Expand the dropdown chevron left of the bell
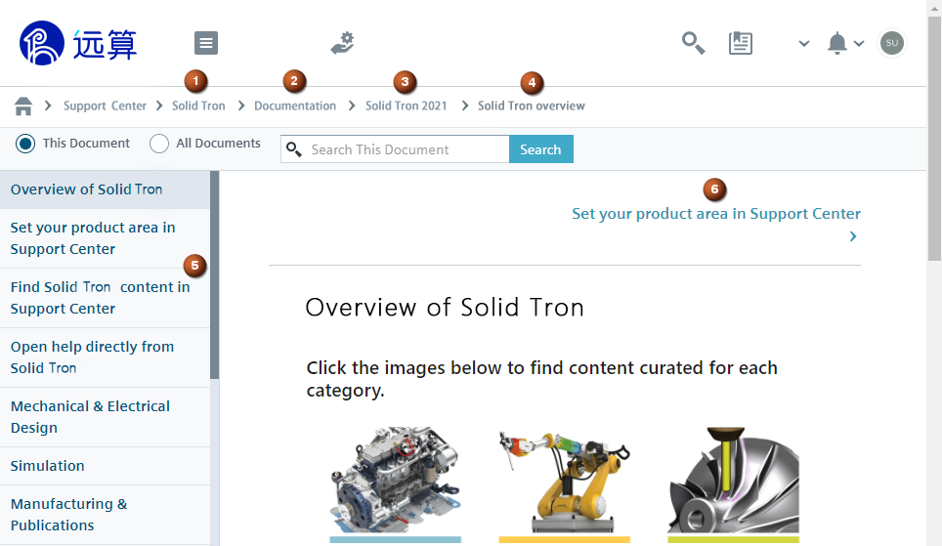This screenshot has height=546, width=942. click(x=803, y=43)
